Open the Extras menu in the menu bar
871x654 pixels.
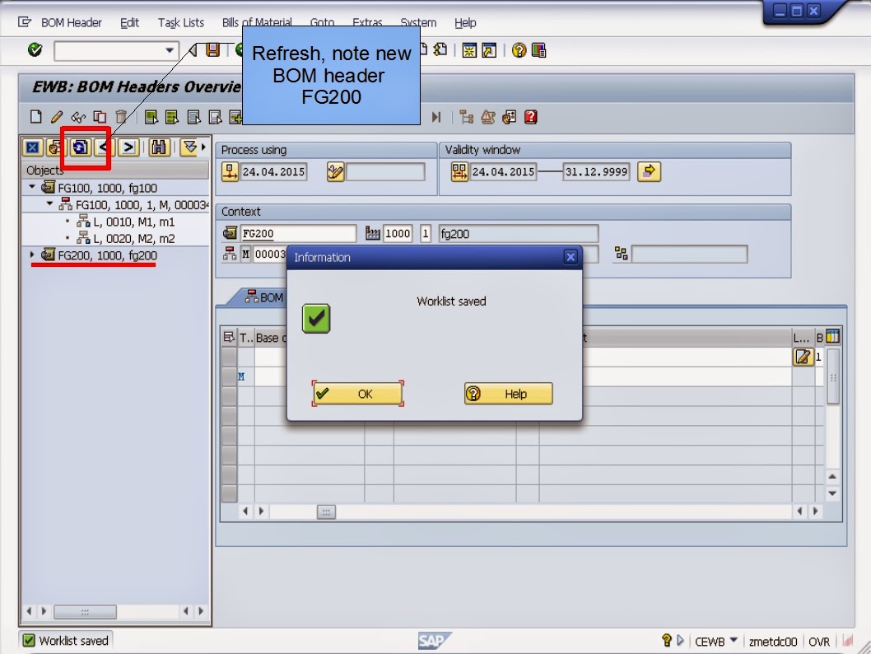367,22
